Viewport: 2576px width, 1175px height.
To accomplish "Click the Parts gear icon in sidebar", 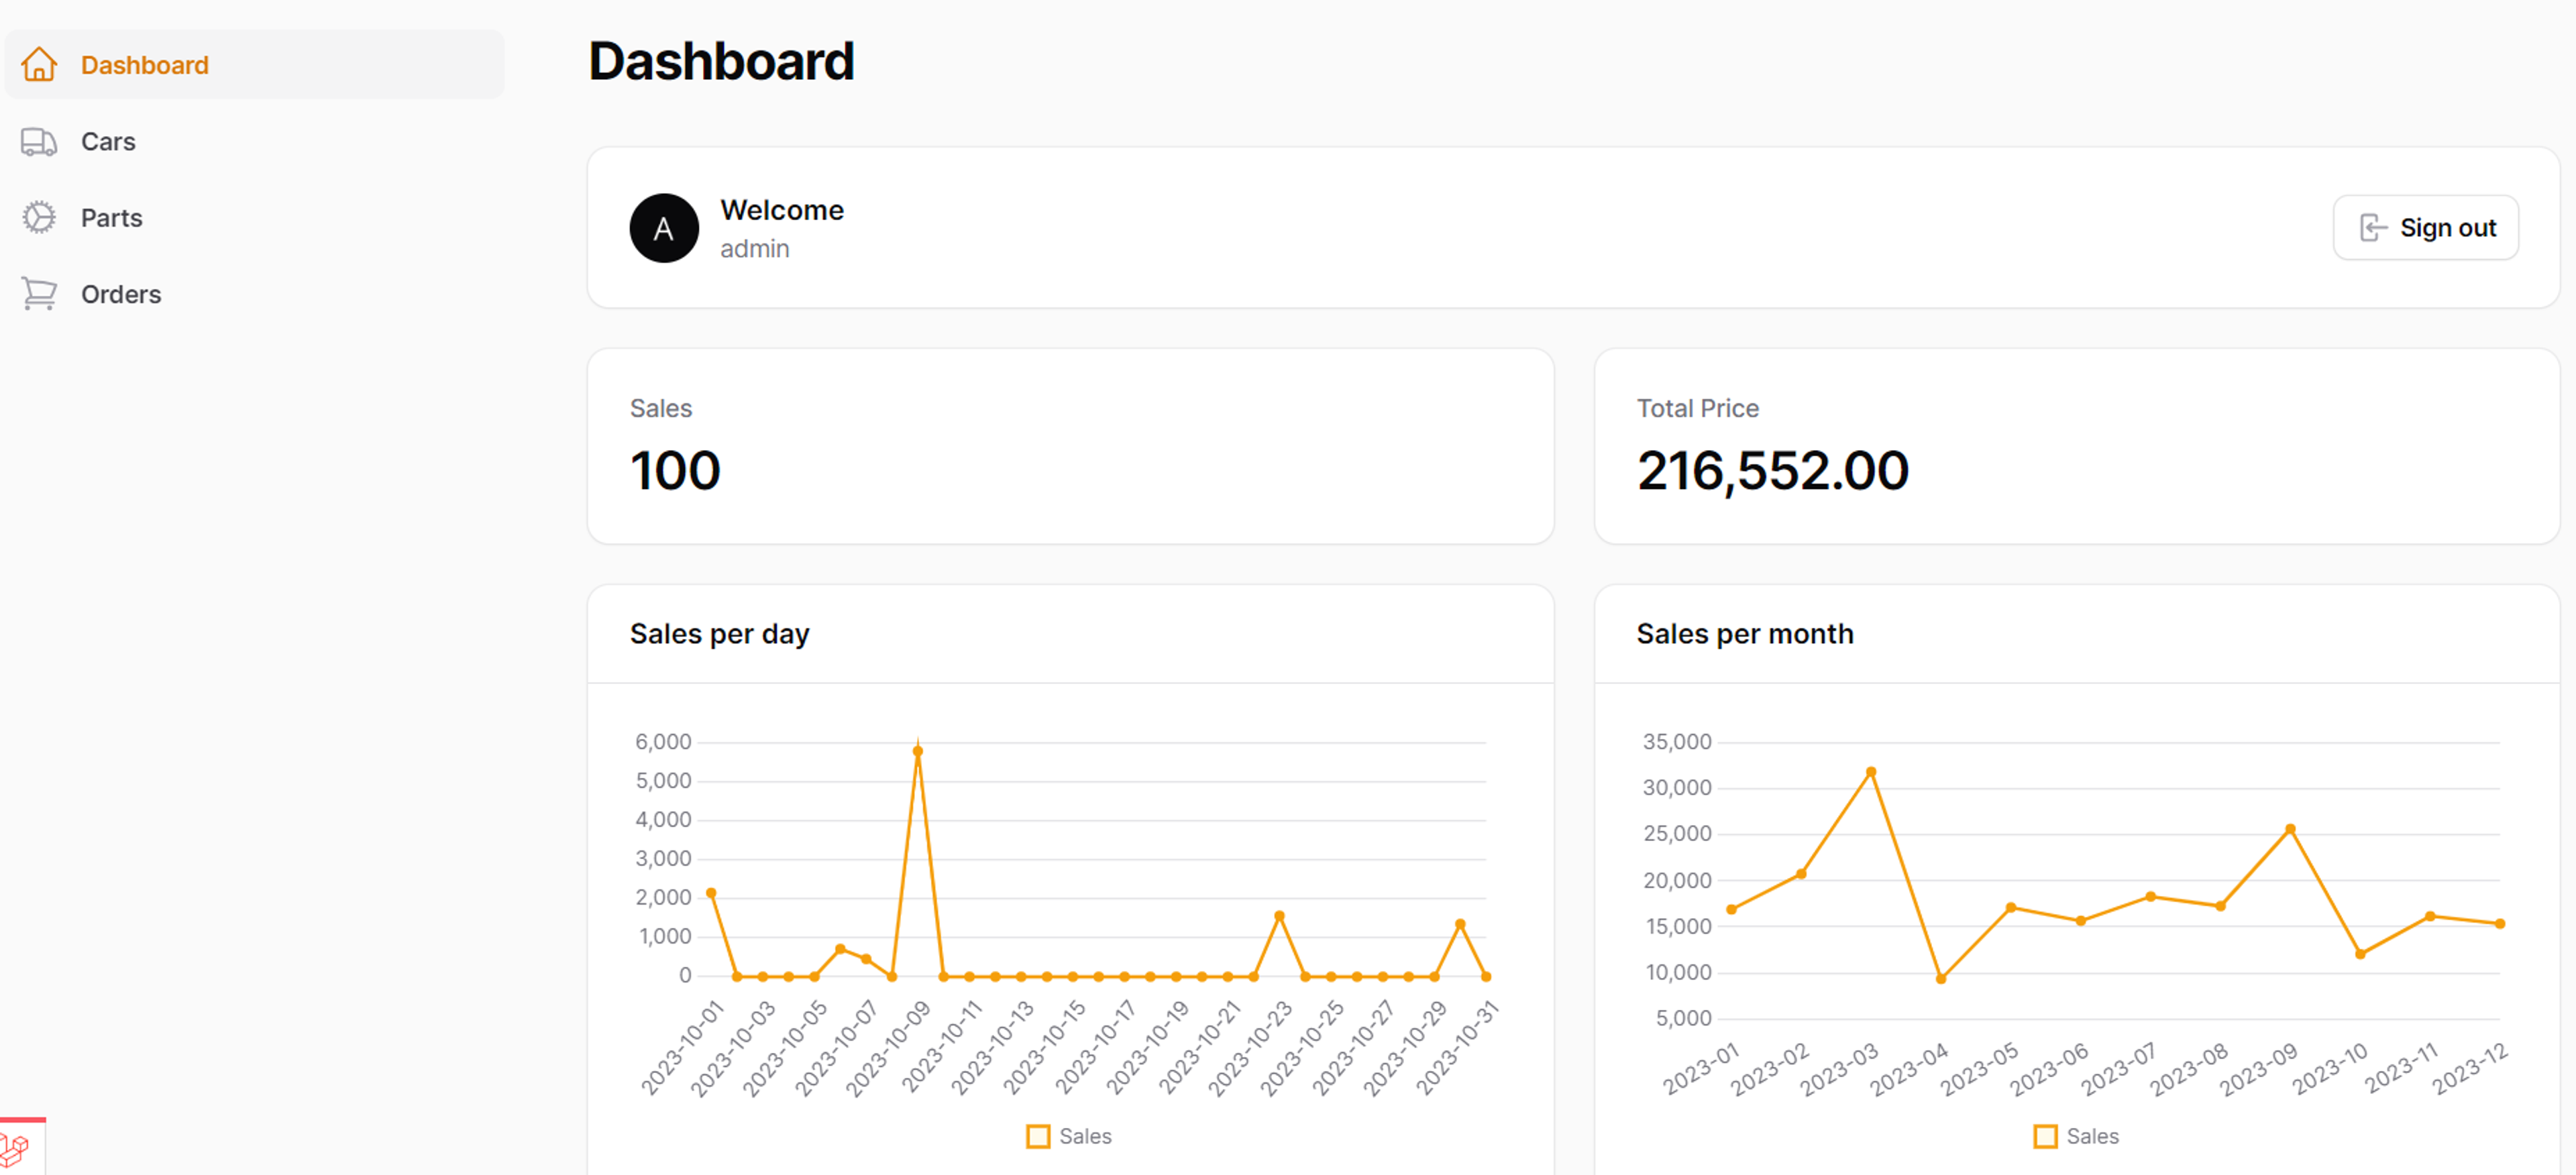I will coord(40,215).
